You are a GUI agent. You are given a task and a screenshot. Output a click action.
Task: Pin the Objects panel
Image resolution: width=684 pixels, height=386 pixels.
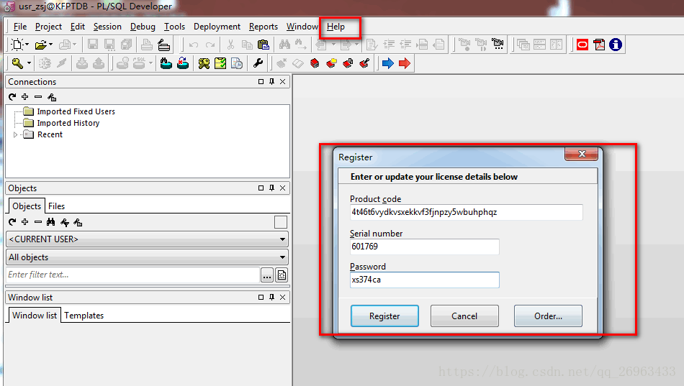[x=271, y=188]
